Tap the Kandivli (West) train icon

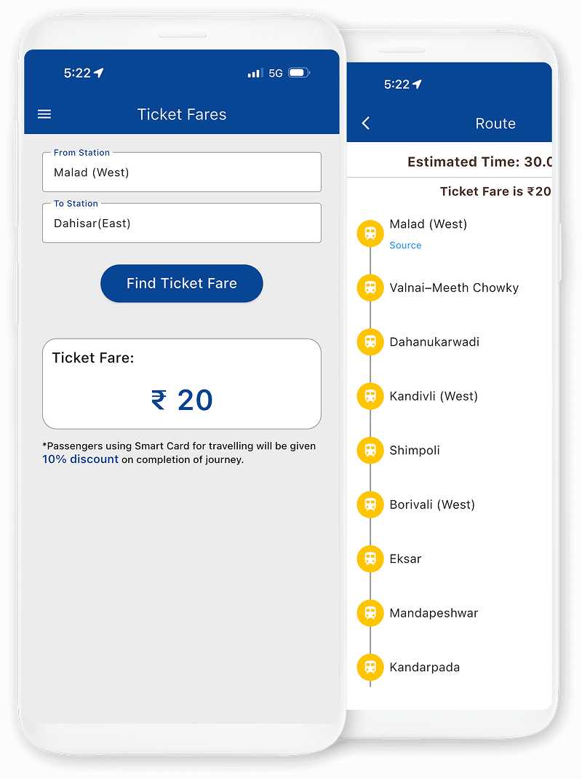click(x=370, y=396)
